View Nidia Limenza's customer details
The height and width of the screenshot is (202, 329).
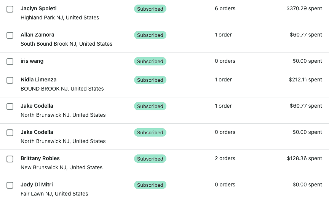point(38,80)
